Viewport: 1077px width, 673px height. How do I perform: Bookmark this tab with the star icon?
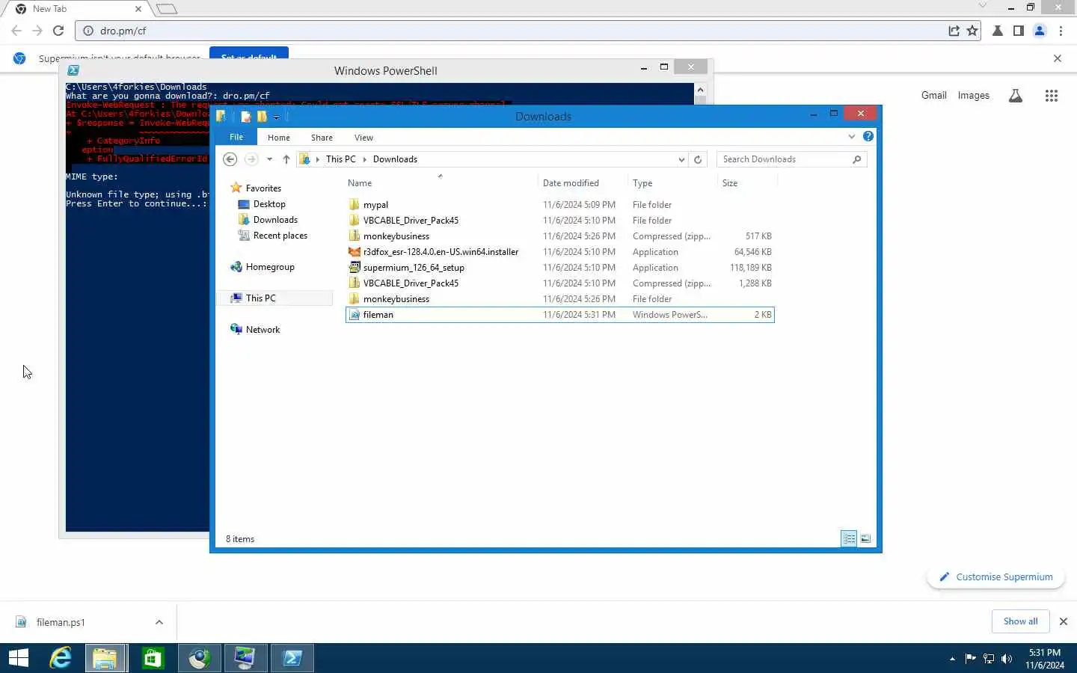pos(972,31)
